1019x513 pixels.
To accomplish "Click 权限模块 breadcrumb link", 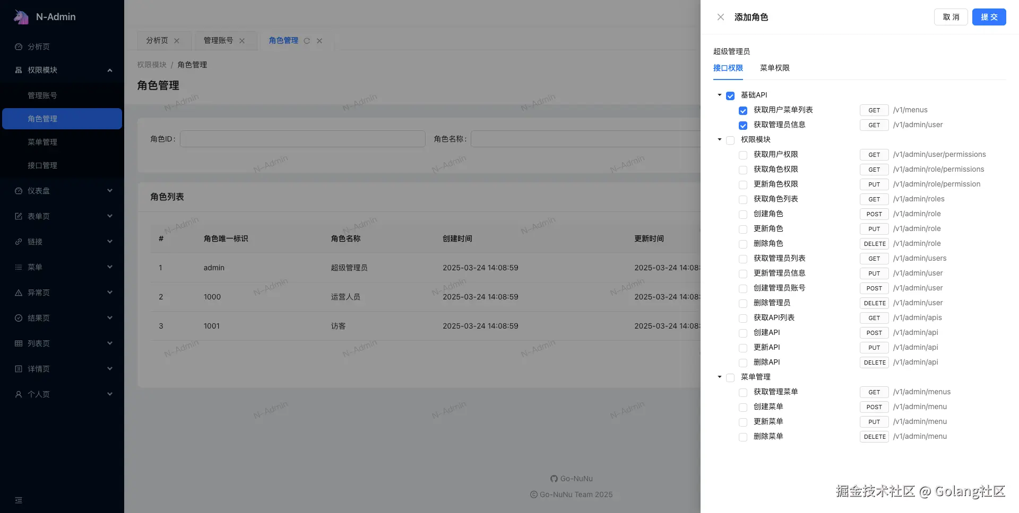I will (x=152, y=65).
